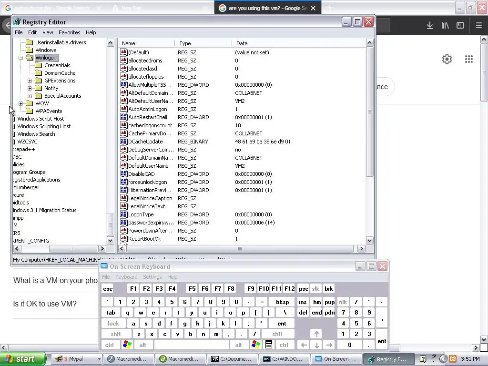Open the Google apps grid icon

(469, 59)
